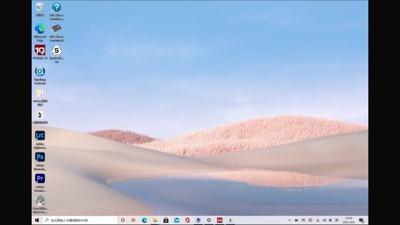Open Microsoft Edge from the taskbar
This screenshot has width=400, height=225.
click(x=144, y=220)
